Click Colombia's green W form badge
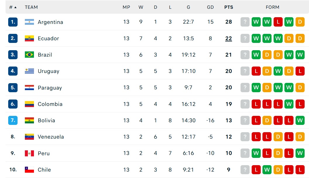The height and width of the screenshot is (178, 309). coord(289,104)
